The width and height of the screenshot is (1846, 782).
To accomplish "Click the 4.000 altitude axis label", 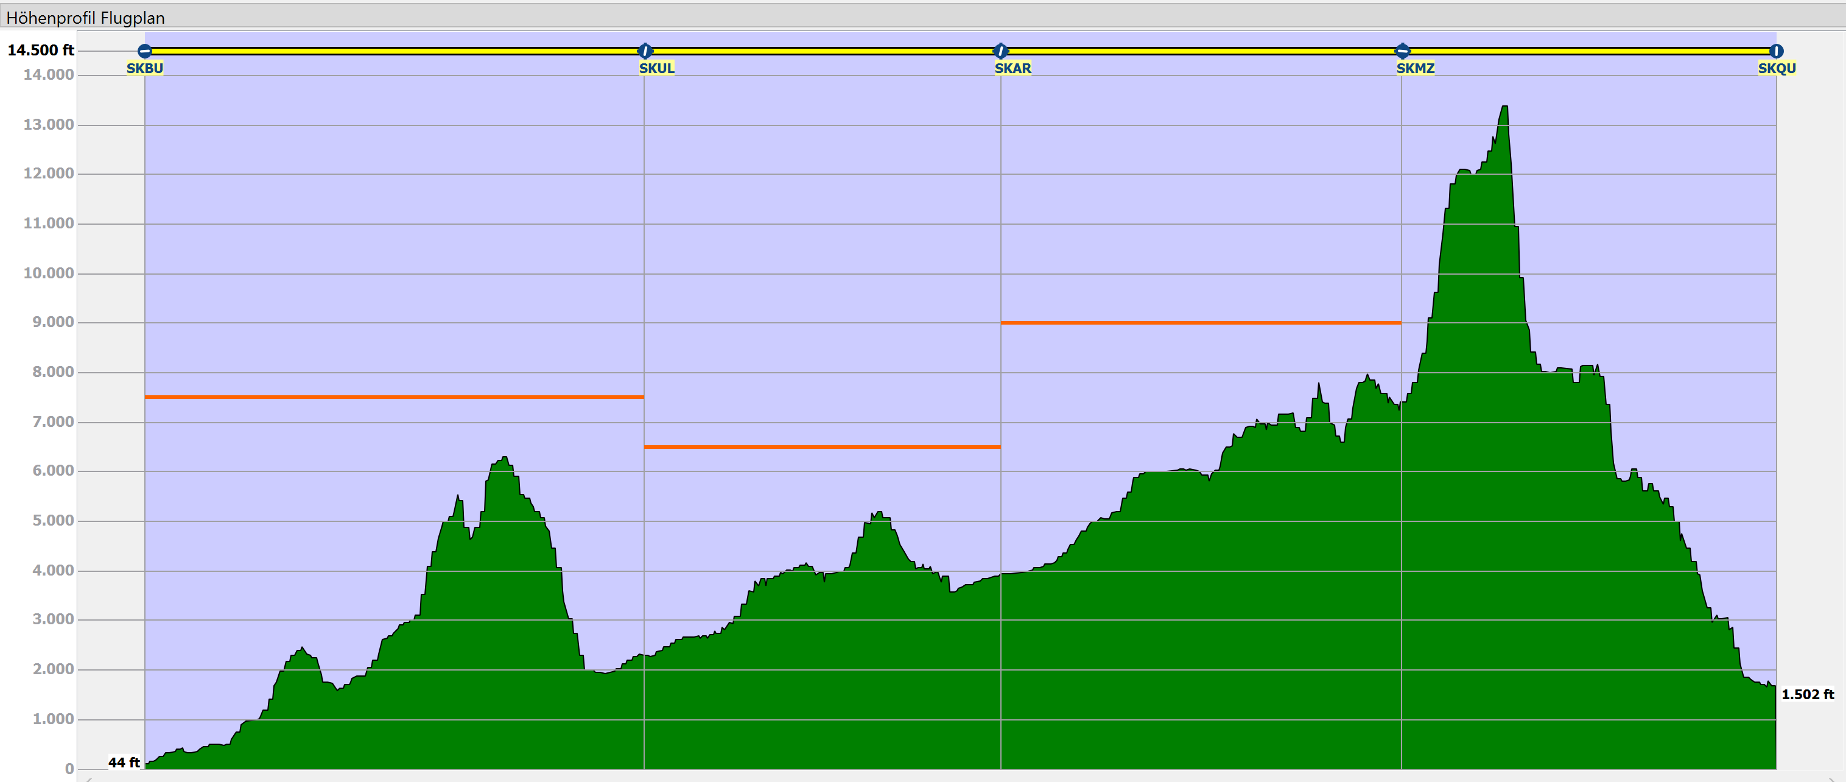I will coord(53,571).
